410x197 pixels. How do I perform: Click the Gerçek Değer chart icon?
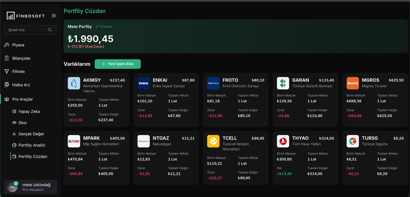coord(14,134)
